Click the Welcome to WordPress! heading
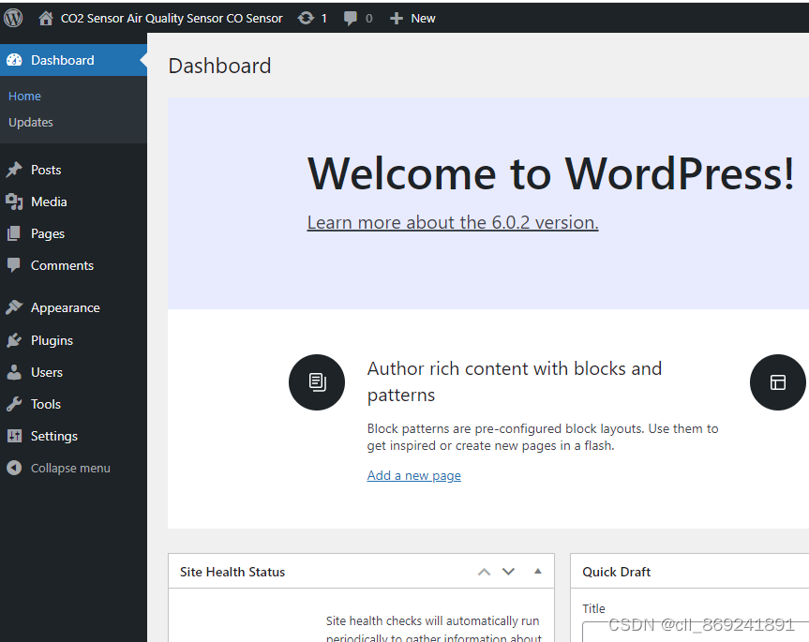This screenshot has width=809, height=642. click(550, 173)
